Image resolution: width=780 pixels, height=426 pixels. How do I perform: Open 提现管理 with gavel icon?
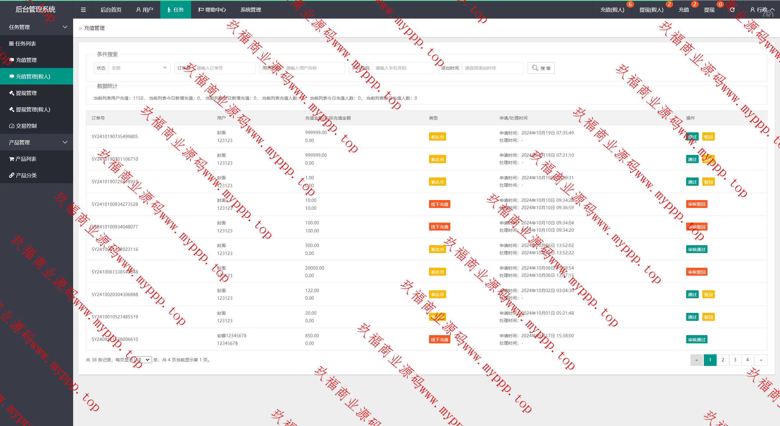click(x=26, y=93)
